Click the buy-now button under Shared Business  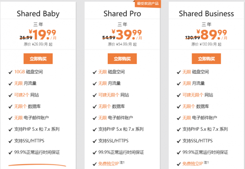[x=206, y=59]
